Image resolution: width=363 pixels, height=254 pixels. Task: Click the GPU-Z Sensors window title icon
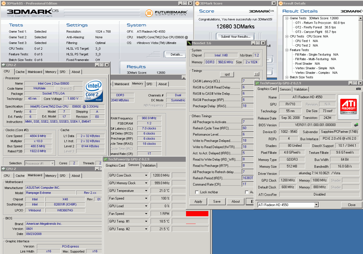coord(106,159)
